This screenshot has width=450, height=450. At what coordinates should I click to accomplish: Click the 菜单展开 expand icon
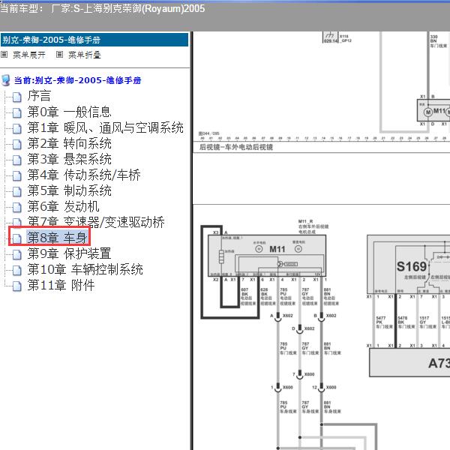point(4,54)
